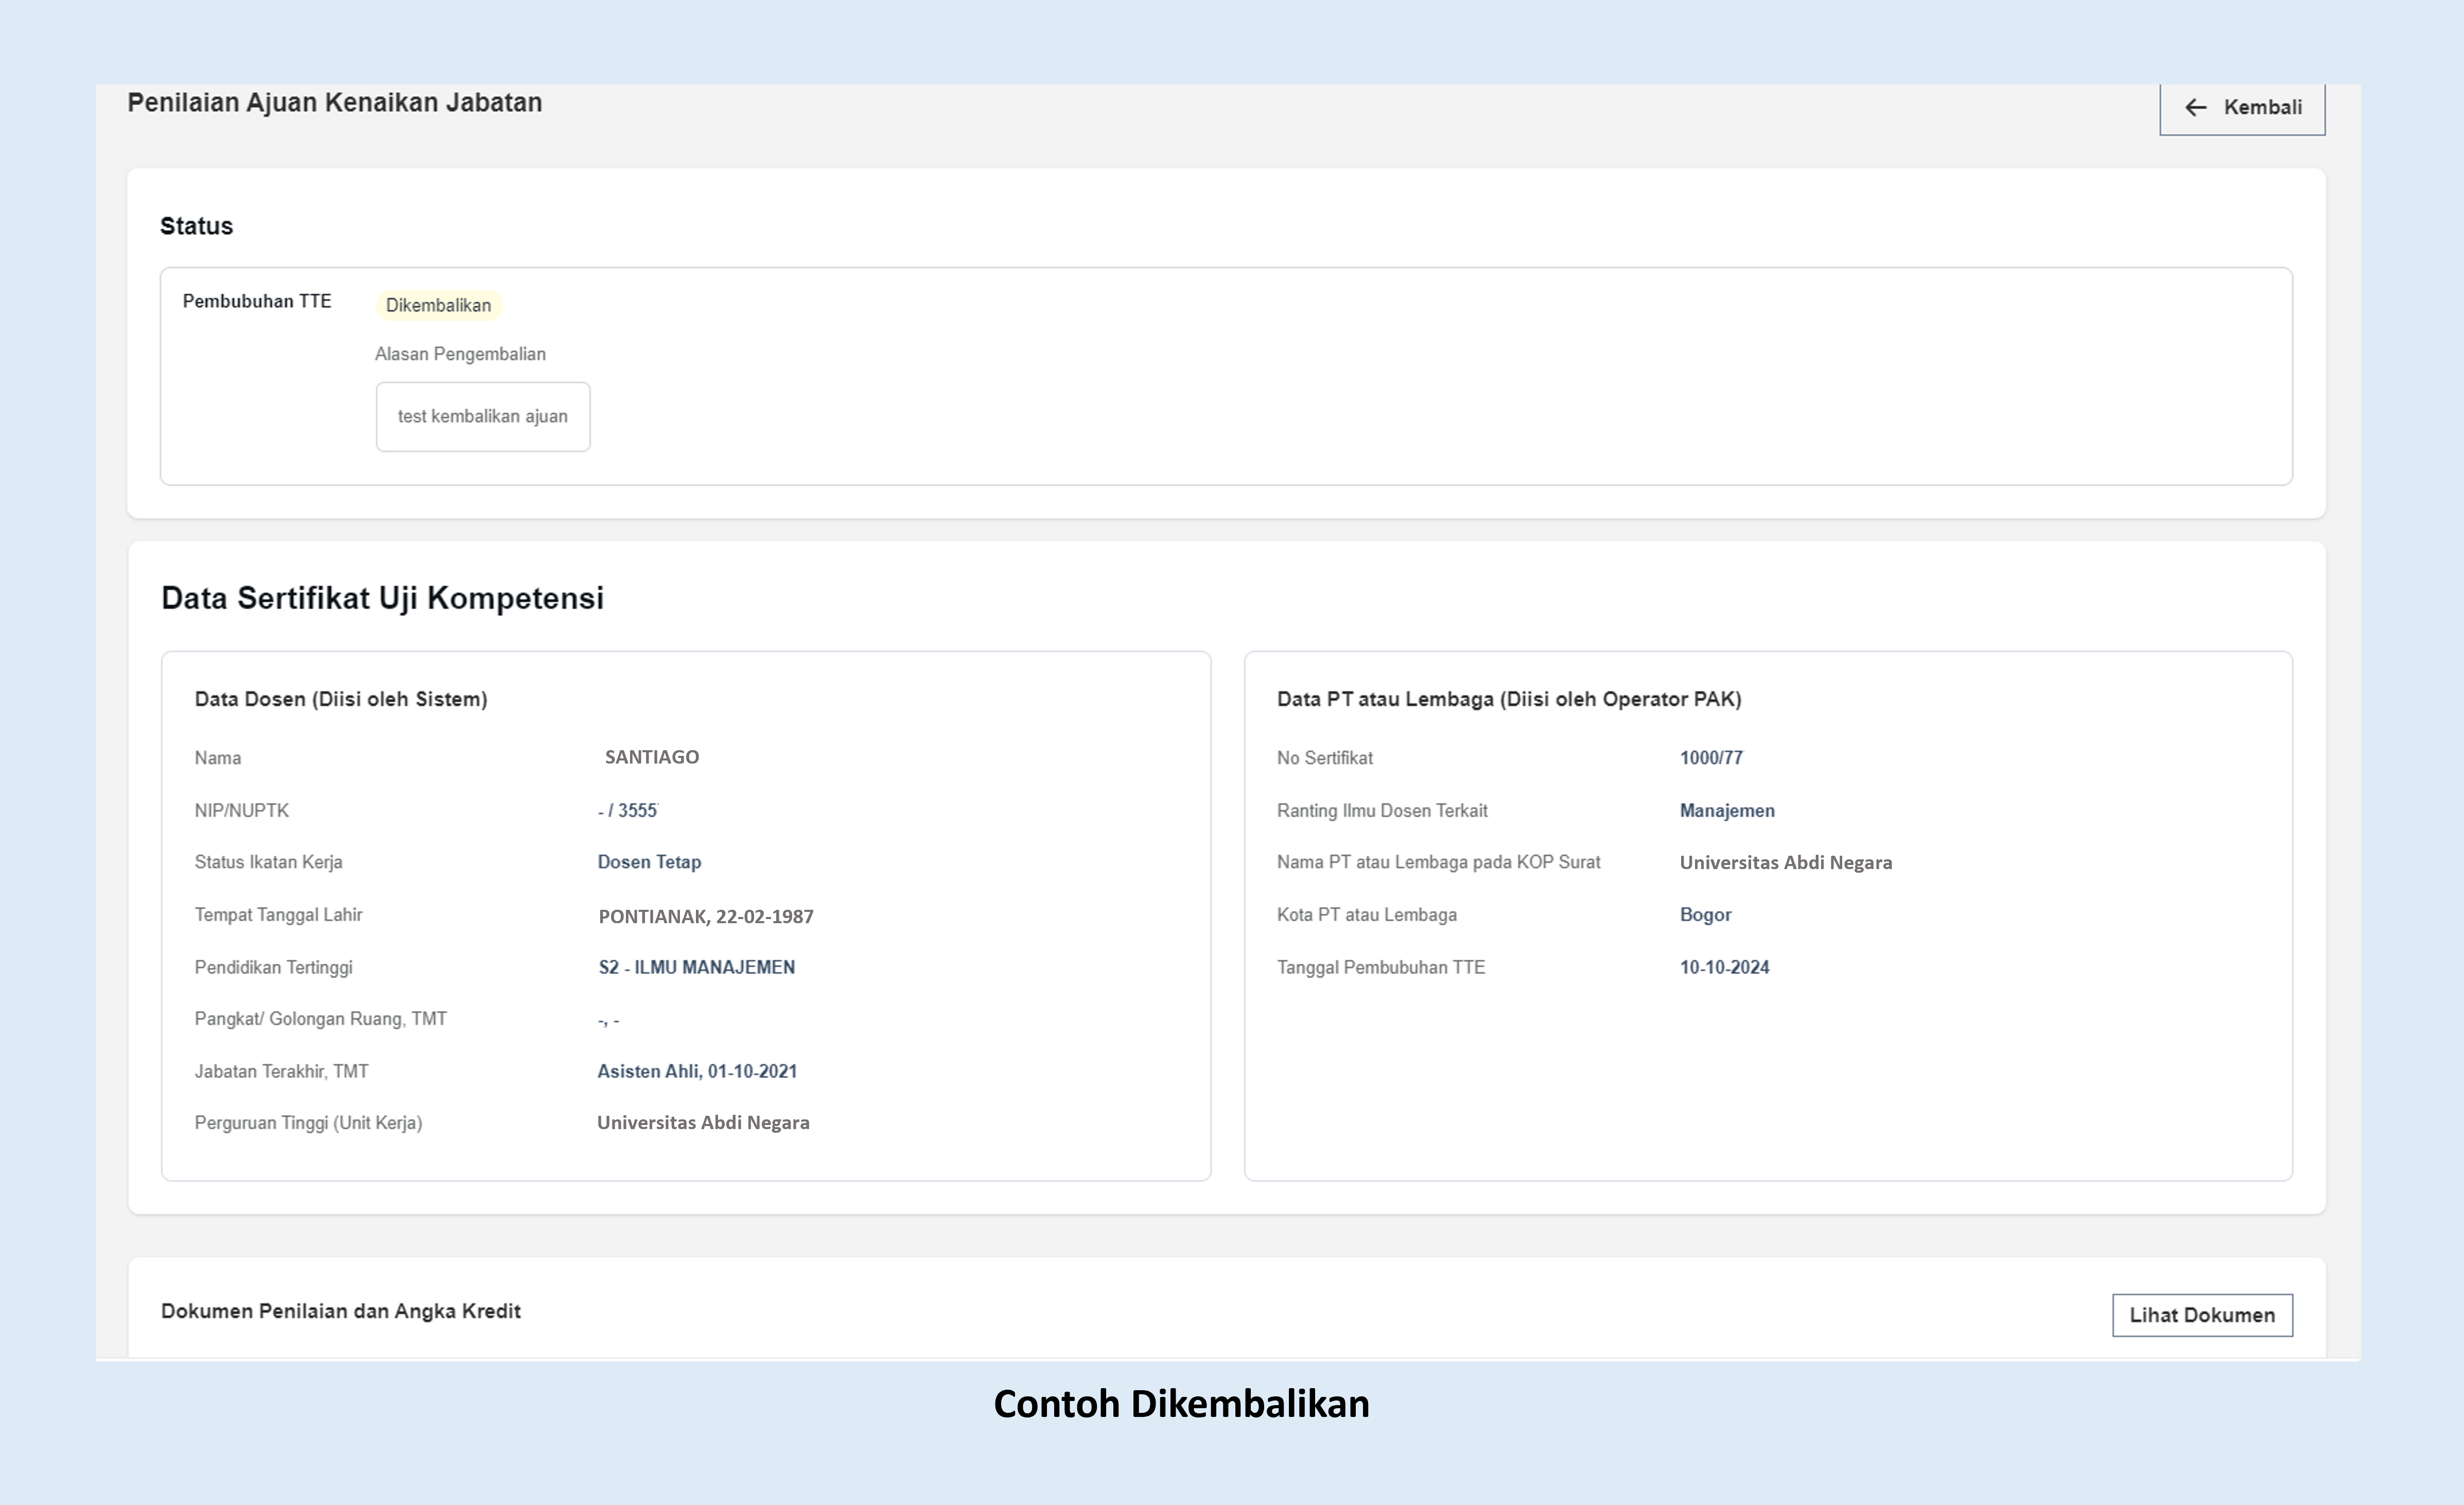Click 'Perguruan Tinggi (Unit Kerja)' label
The width and height of the screenshot is (2464, 1505).
(309, 1123)
